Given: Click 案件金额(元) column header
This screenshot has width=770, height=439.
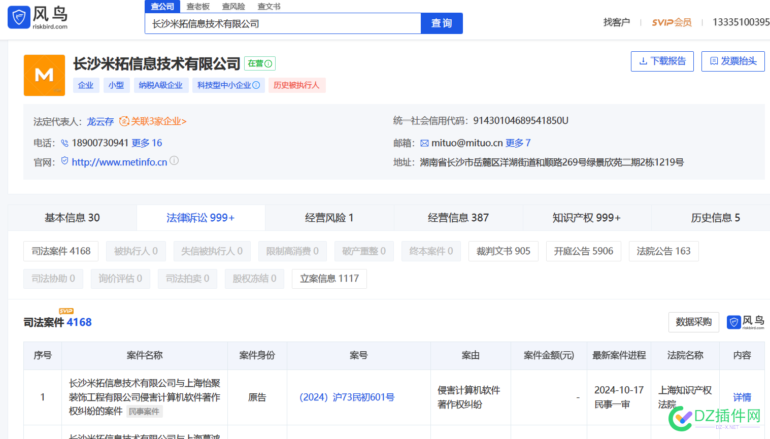Looking at the screenshot, I should pos(549,355).
